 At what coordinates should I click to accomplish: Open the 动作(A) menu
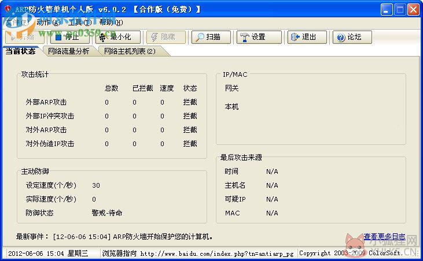[x=48, y=23]
